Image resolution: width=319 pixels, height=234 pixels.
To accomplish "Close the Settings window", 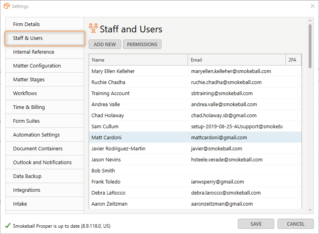I will pos(313,6).
